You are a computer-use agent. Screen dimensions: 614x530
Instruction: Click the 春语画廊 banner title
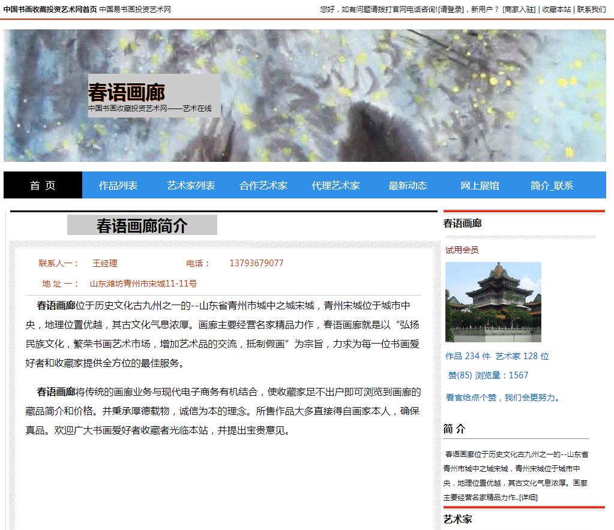tap(127, 92)
